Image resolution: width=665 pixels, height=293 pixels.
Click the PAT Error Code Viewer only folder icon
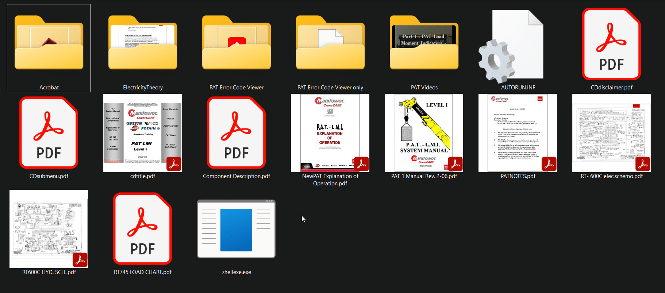pos(330,42)
